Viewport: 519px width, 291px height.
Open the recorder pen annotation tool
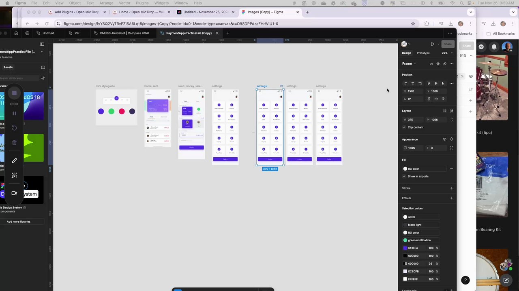(x=14, y=160)
